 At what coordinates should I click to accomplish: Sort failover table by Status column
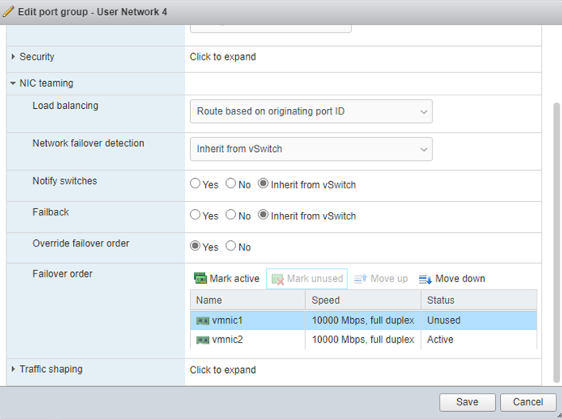(478, 301)
